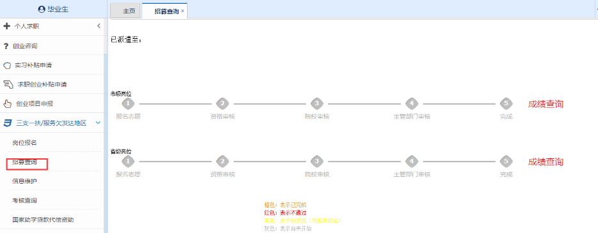Click the 毕业生 user avatar icon
This screenshot has width=598, height=233.
(x=42, y=10)
